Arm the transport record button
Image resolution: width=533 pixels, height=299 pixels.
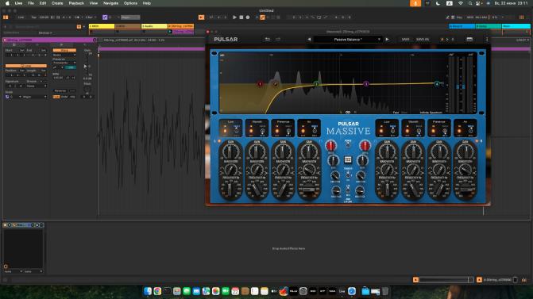point(248,17)
